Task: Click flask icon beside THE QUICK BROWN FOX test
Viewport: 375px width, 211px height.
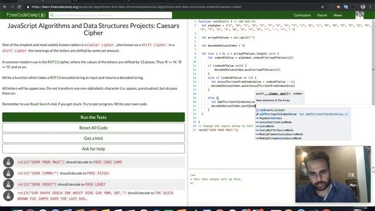Action: [x=8, y=196]
